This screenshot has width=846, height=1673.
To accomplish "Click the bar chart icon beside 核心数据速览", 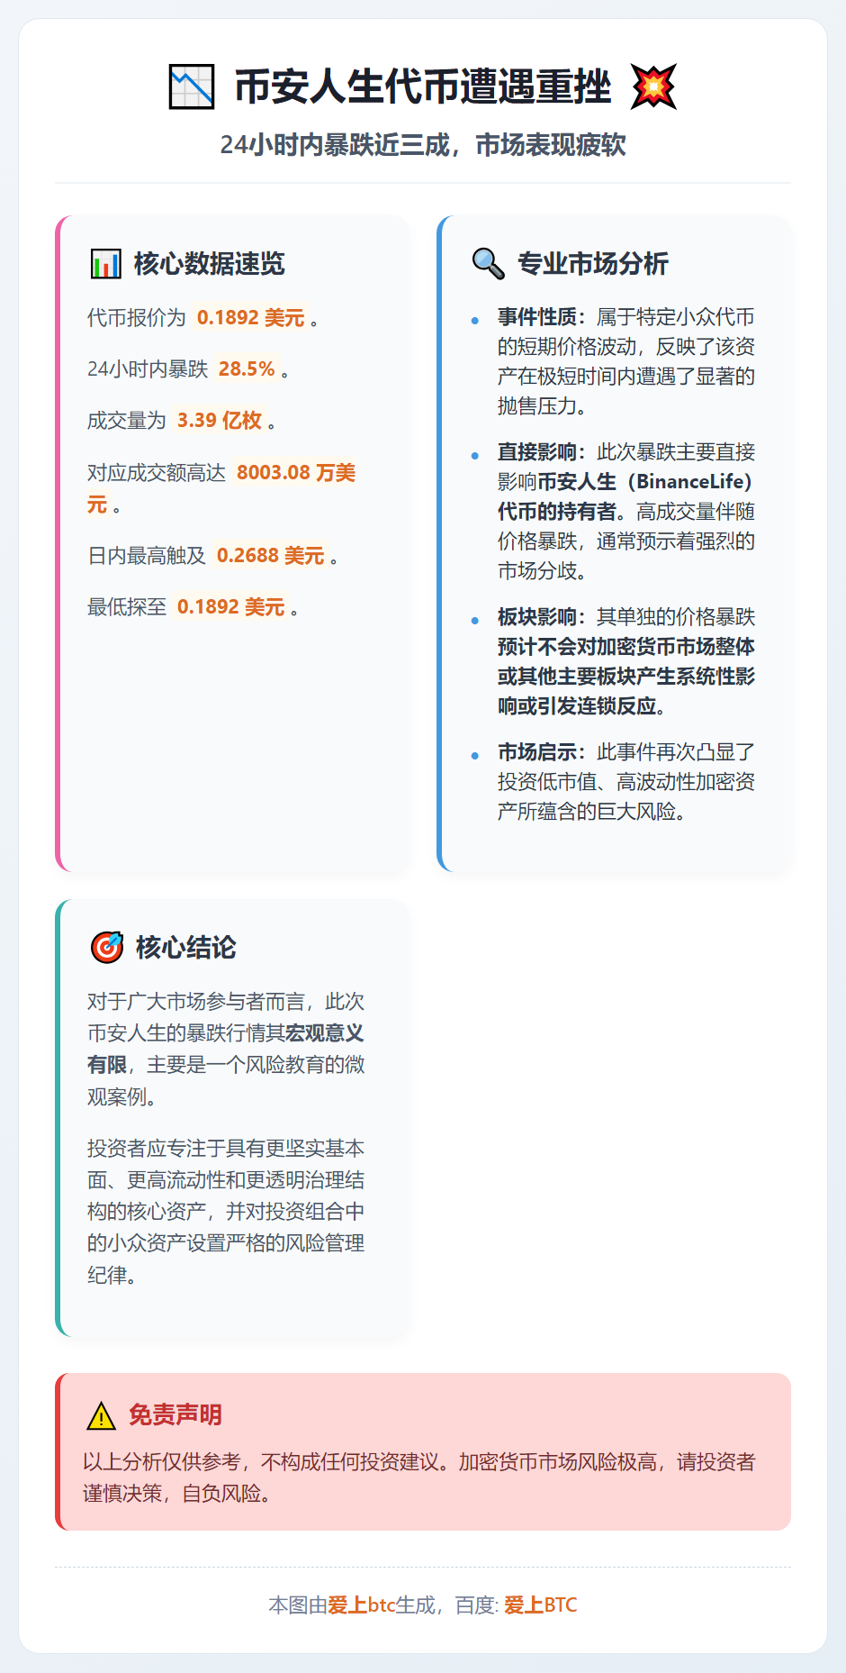I will click(106, 264).
